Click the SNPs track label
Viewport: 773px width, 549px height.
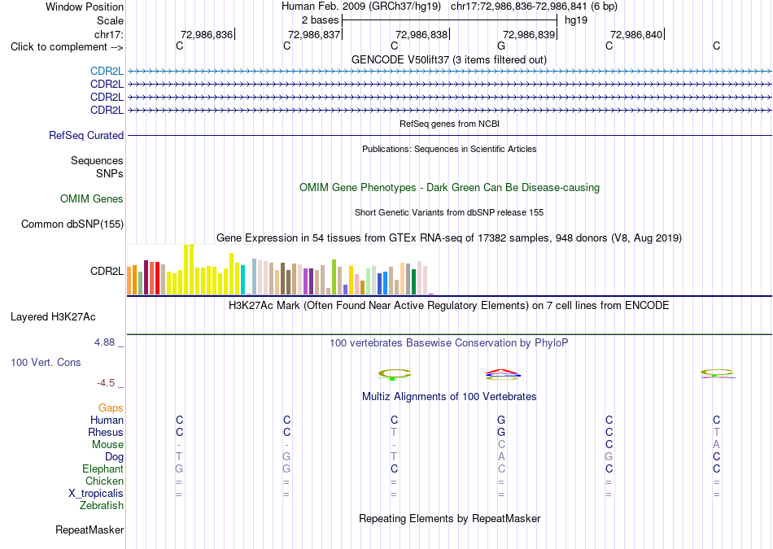coord(110,173)
